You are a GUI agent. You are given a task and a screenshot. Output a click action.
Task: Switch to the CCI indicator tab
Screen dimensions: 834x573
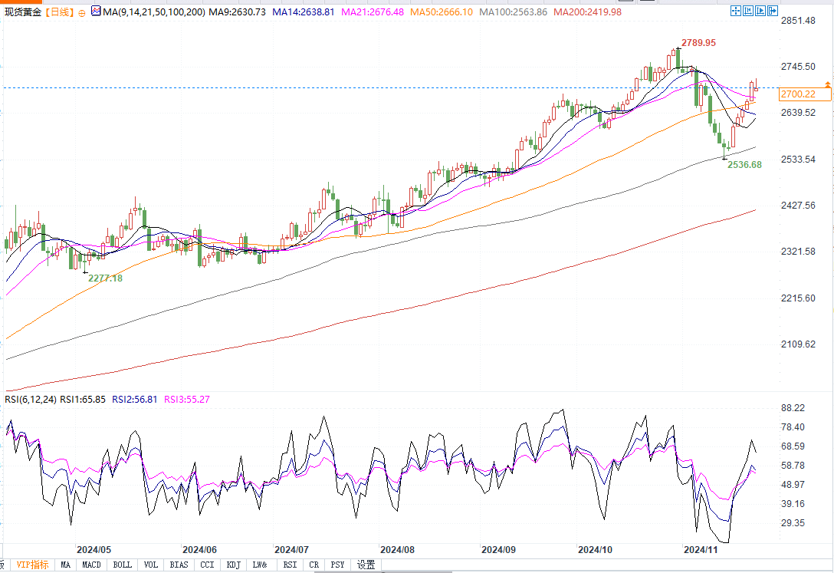[x=207, y=565]
